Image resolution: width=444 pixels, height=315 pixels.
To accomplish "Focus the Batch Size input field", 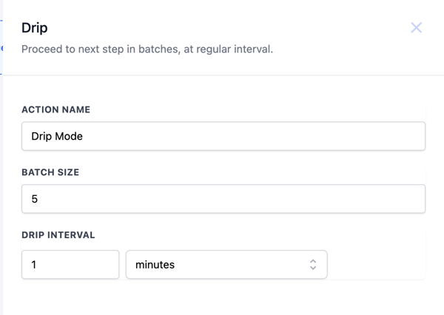I will [223, 199].
